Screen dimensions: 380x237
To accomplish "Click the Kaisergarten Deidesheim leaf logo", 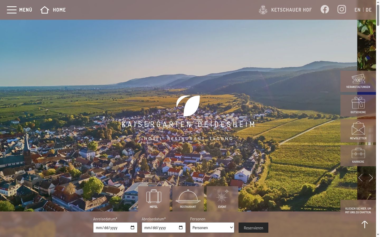I will [188, 106].
